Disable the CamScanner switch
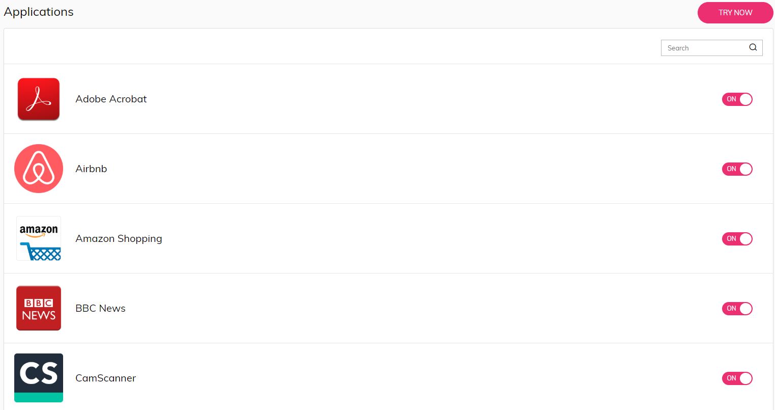 [x=737, y=378]
